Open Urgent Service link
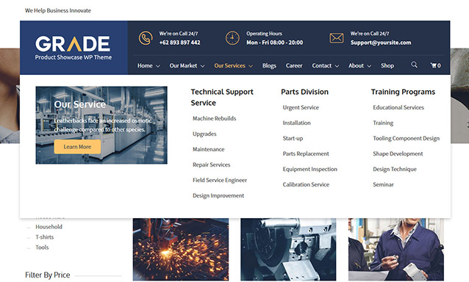Screen dimensions: 469x282 coord(301,107)
